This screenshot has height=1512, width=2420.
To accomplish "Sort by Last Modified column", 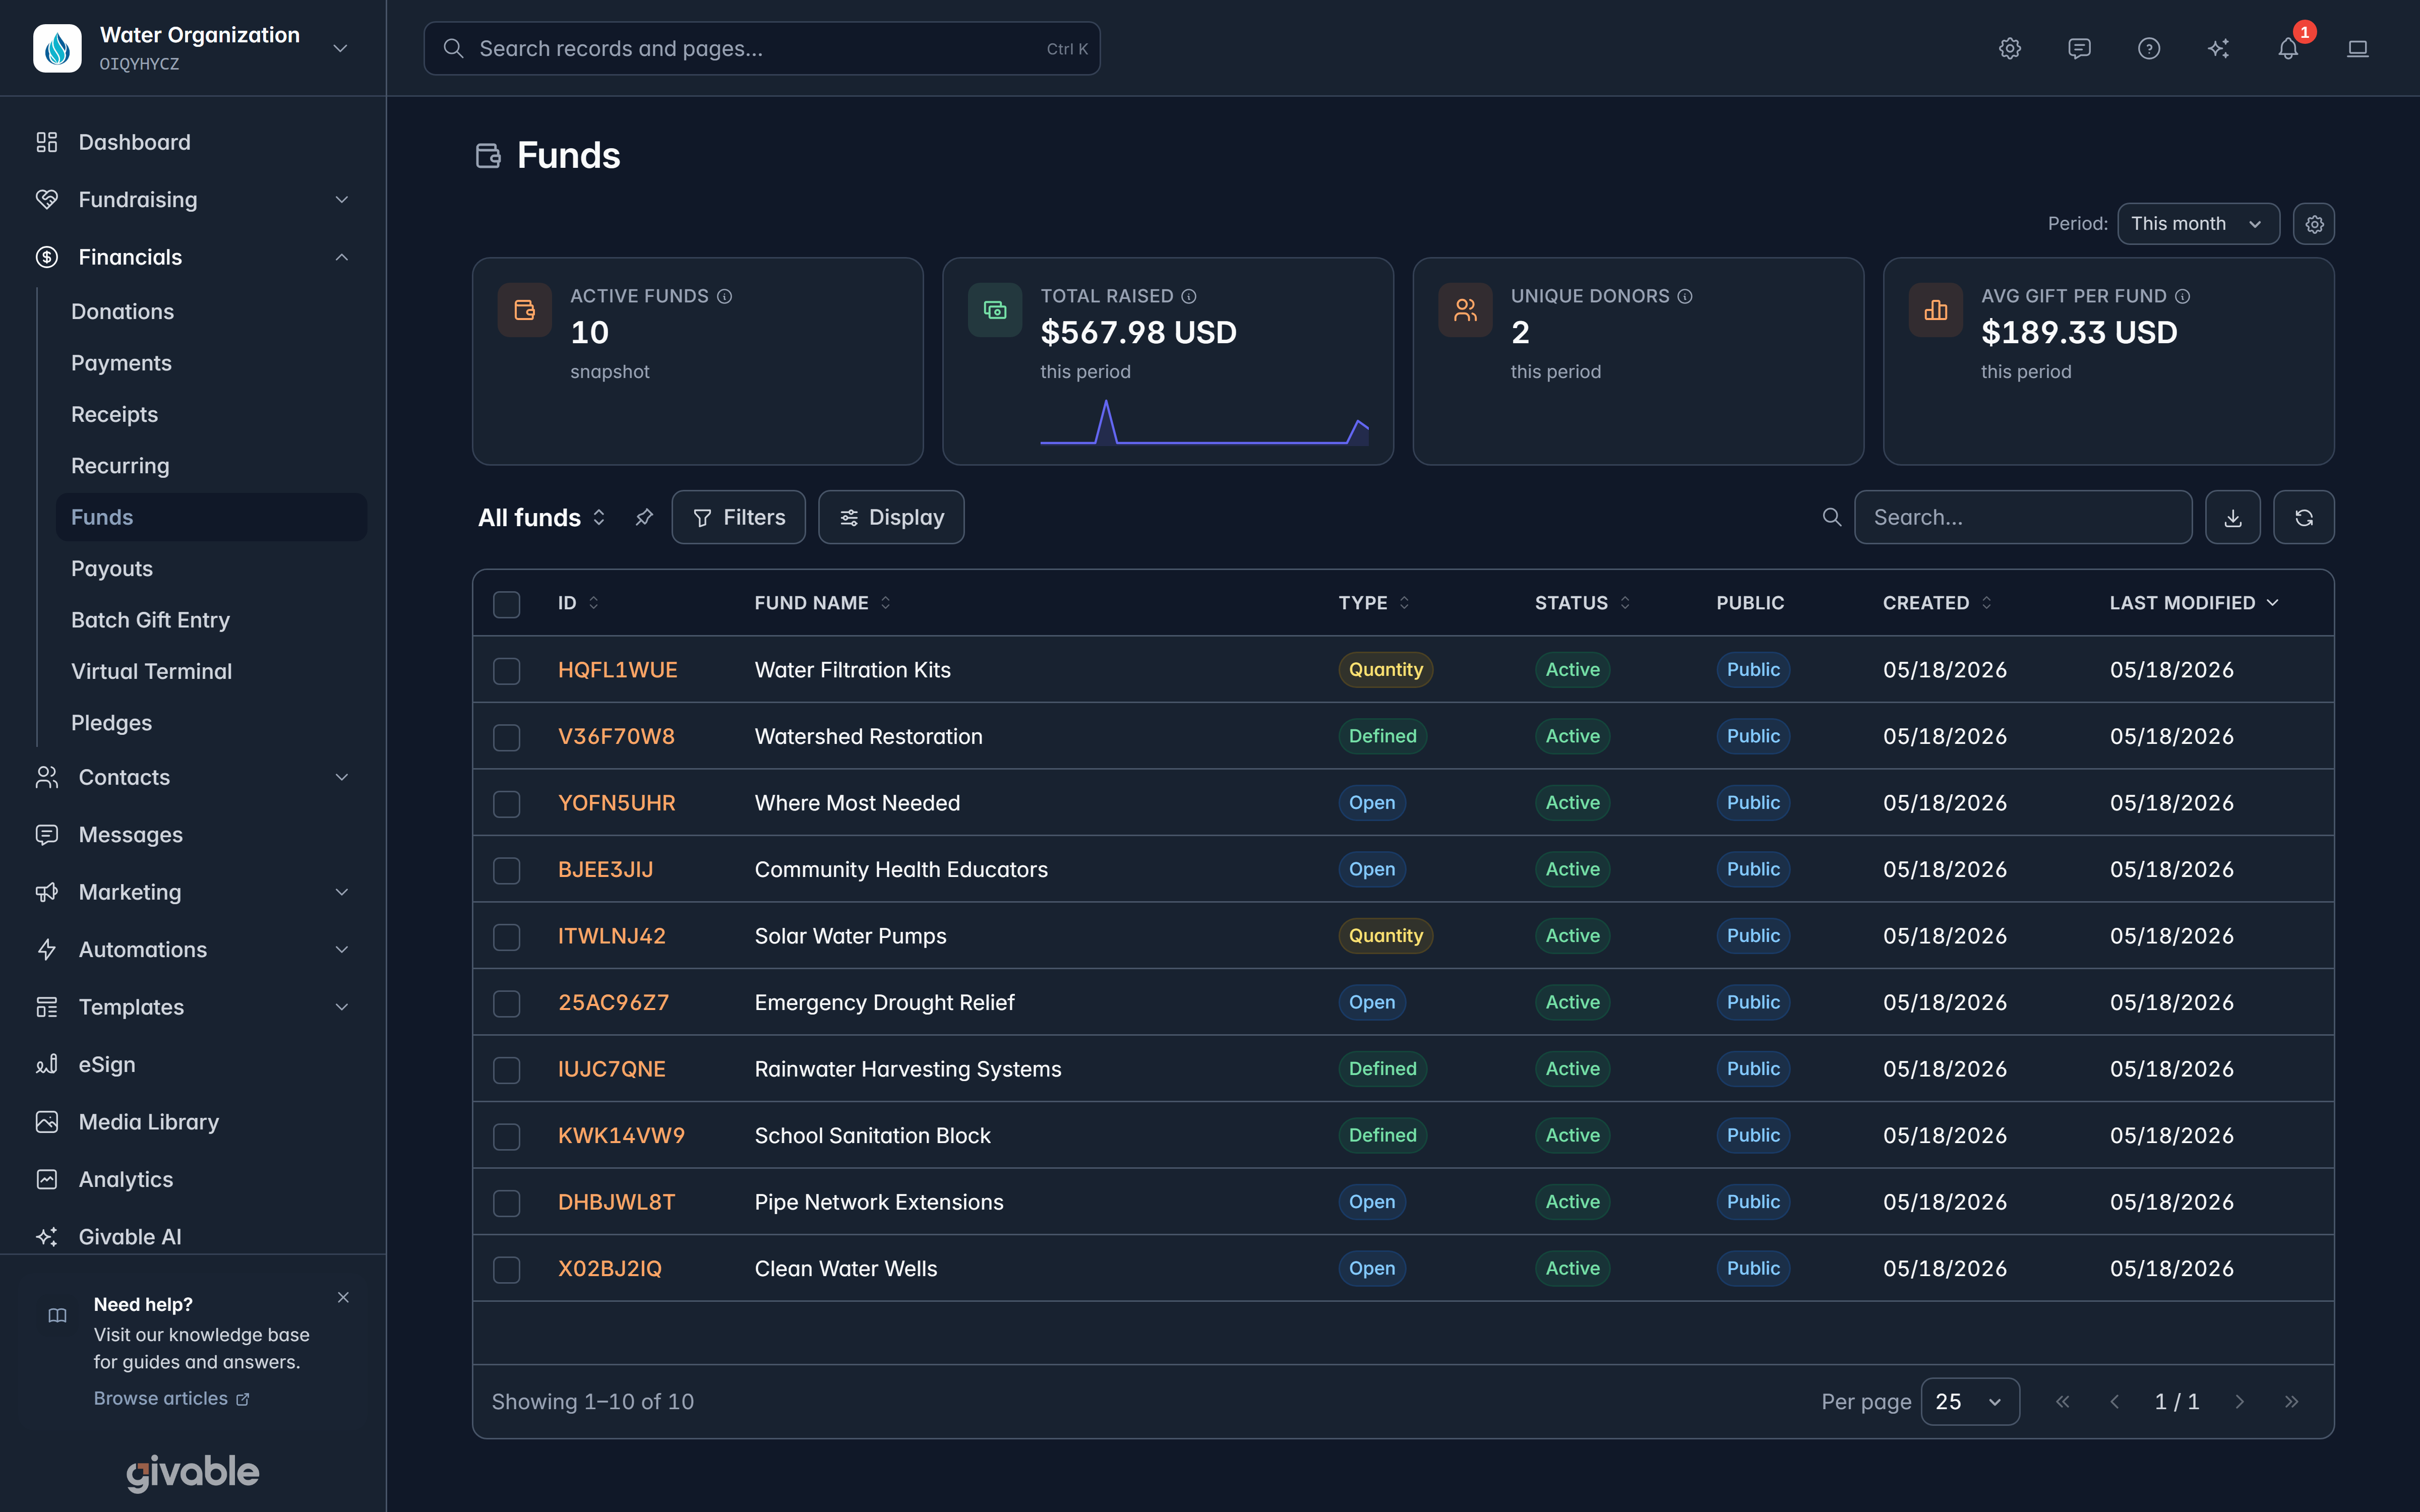I will pyautogui.click(x=2194, y=603).
